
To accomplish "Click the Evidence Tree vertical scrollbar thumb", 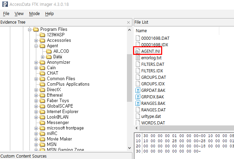I will [129, 78].
